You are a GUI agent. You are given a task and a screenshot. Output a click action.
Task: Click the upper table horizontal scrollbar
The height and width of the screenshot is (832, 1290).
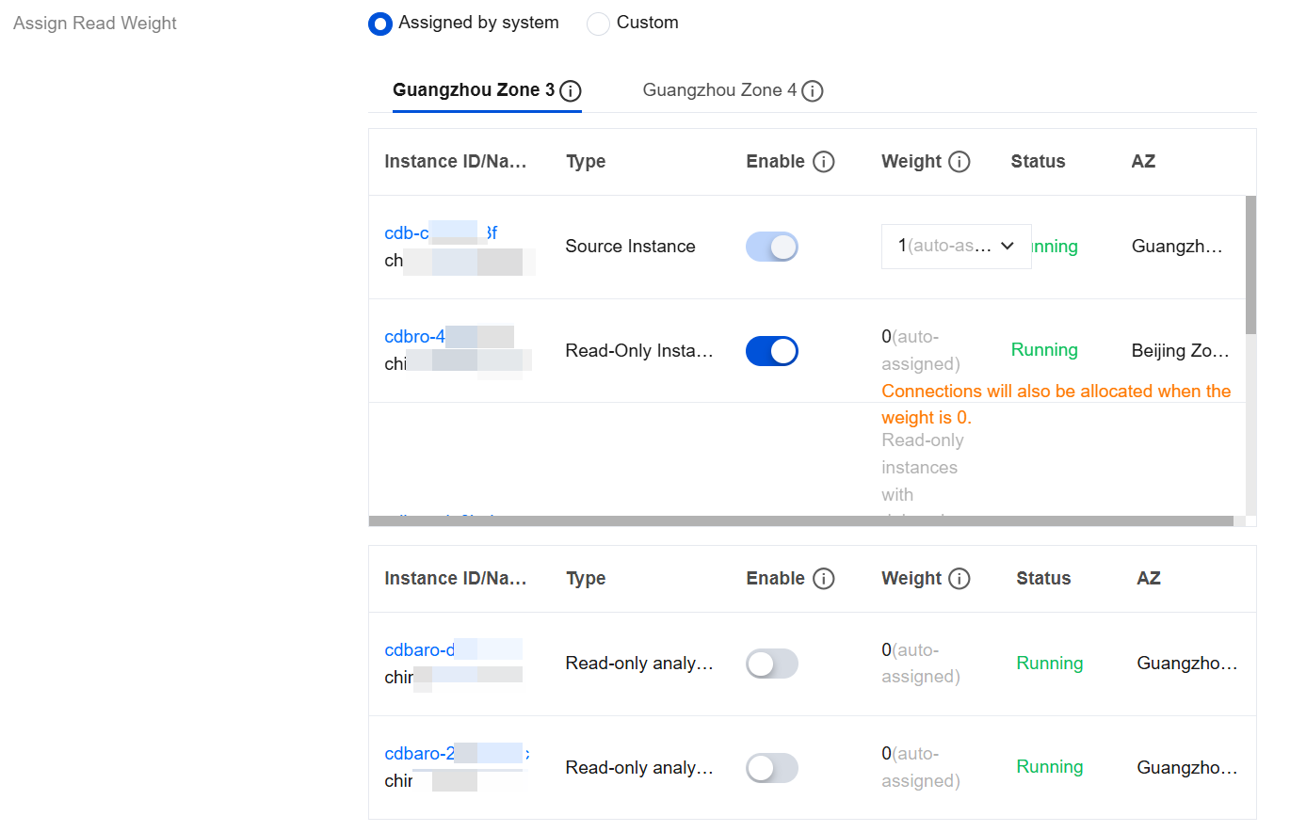click(800, 520)
